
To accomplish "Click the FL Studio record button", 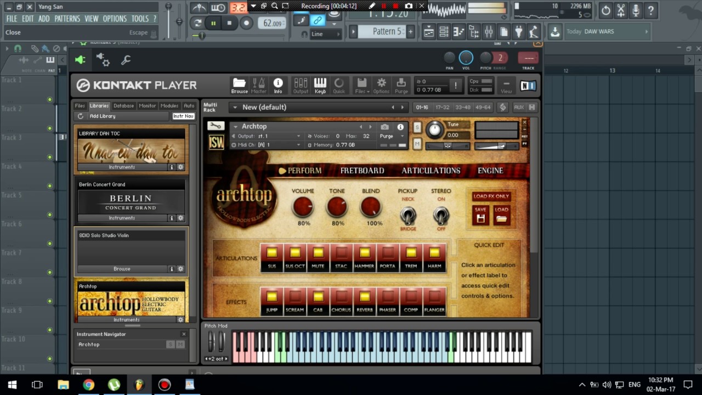I will coord(247,23).
